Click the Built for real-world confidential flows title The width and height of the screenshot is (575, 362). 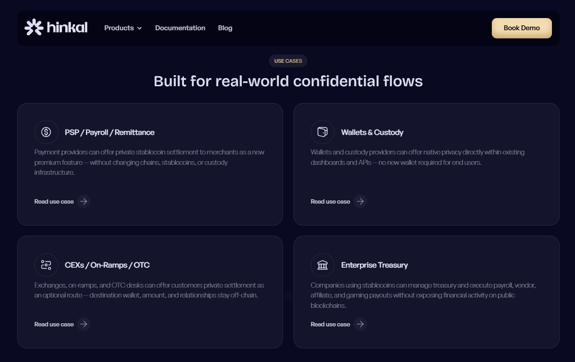tap(288, 81)
